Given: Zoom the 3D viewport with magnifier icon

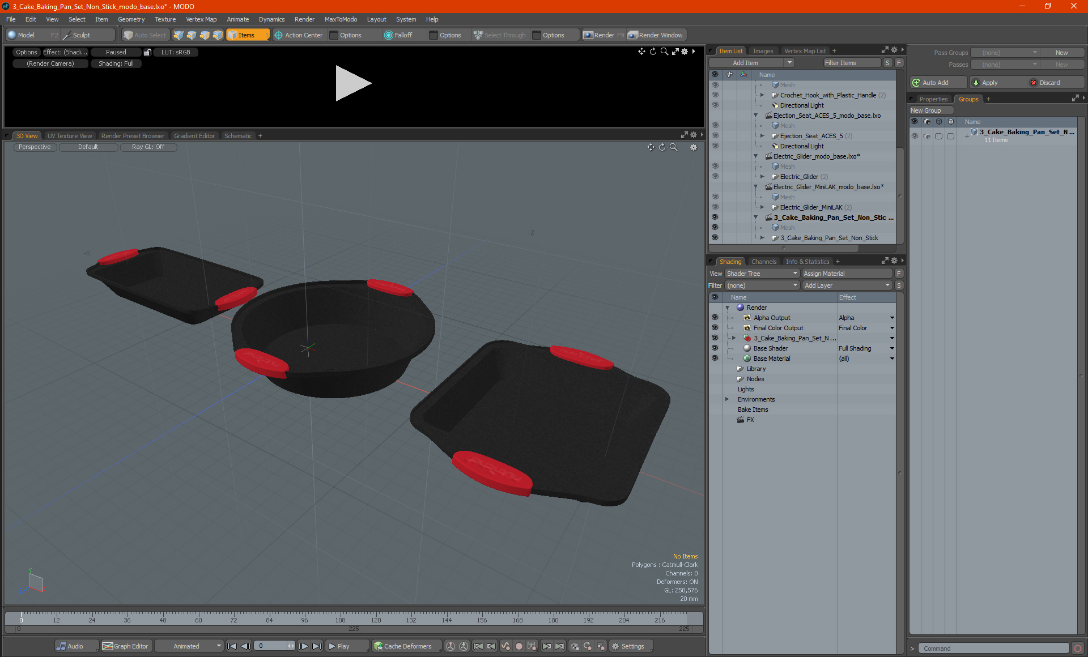Looking at the screenshot, I should coord(674,147).
